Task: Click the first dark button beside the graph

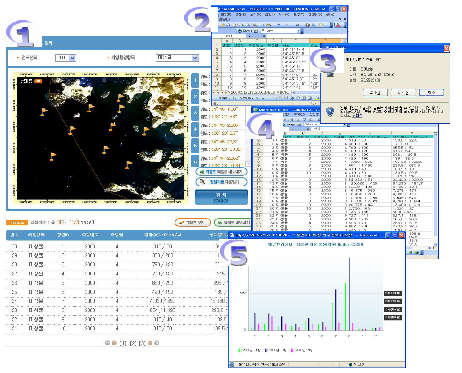Action: coord(393,293)
